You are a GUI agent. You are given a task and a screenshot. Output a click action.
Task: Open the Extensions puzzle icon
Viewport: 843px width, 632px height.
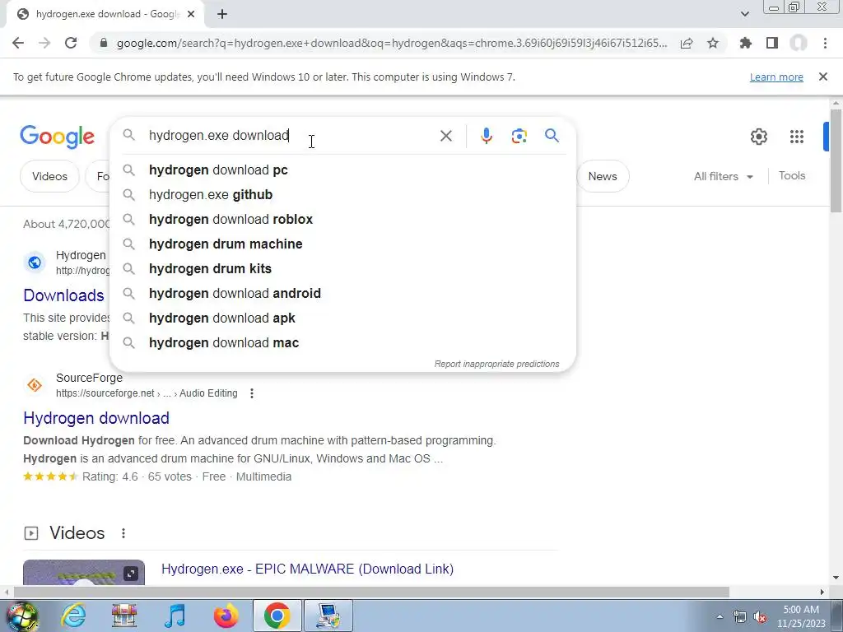746,43
